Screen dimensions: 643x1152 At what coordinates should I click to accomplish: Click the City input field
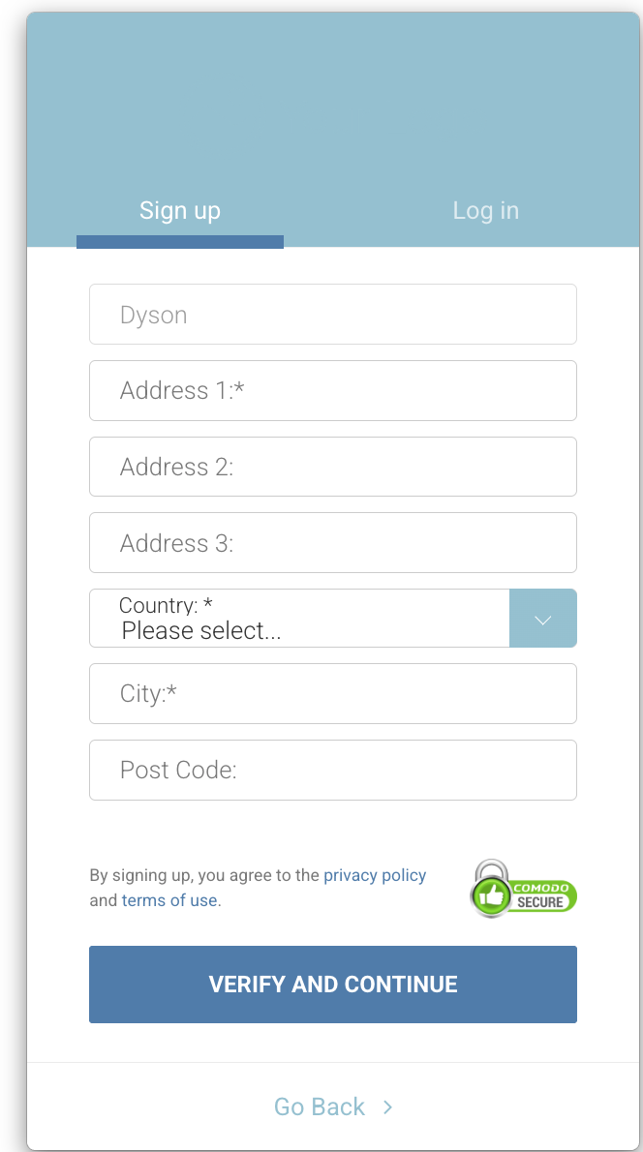coord(332,694)
